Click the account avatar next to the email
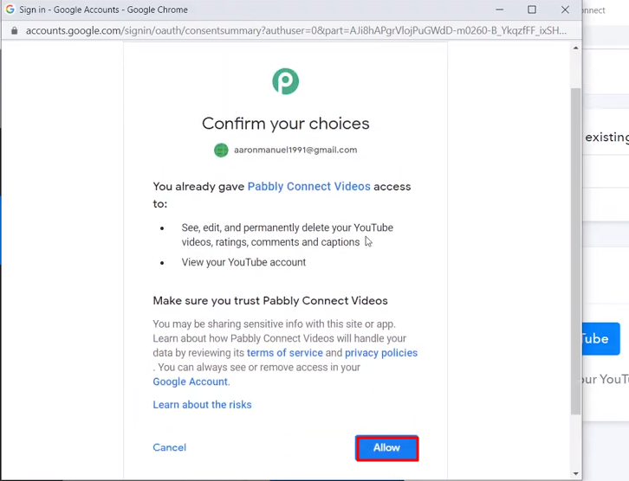629x481 pixels. click(x=221, y=151)
